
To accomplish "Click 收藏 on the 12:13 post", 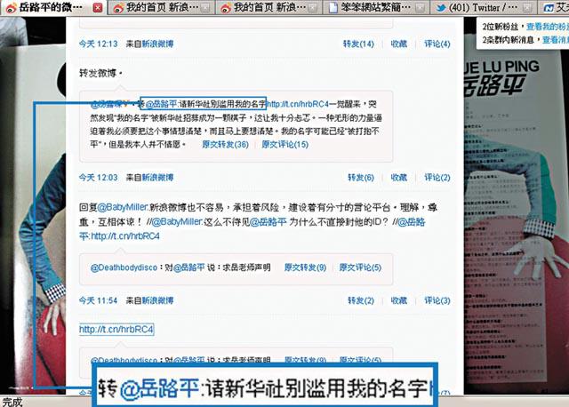I will (399, 44).
